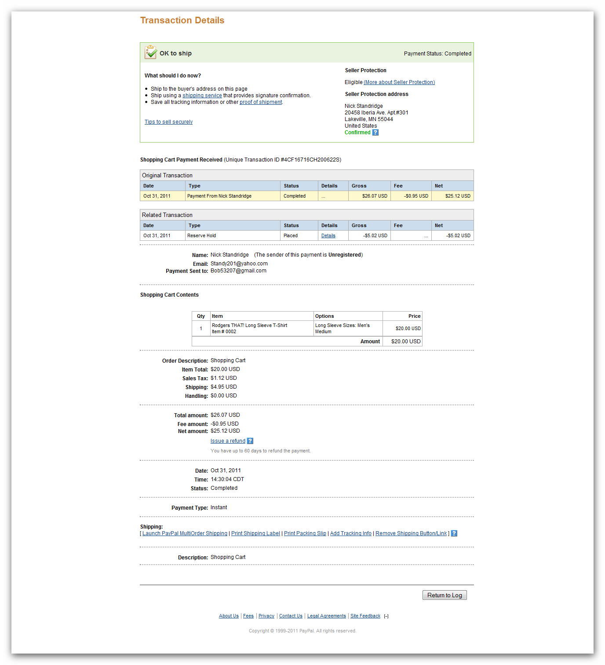Click the -$5.02 USD gross cell in Related Transaction
605x665 pixels.
click(369, 236)
